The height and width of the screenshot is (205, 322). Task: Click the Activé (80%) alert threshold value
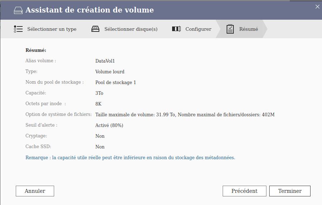[x=109, y=126]
